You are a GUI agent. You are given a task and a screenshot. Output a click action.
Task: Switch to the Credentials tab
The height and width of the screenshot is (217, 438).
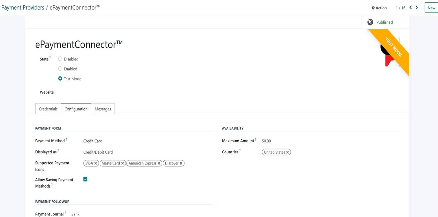tap(48, 109)
